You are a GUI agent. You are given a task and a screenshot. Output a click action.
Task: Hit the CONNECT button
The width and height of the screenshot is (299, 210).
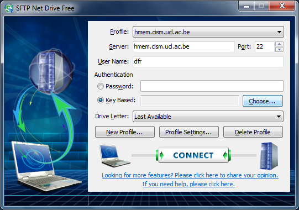193,155
